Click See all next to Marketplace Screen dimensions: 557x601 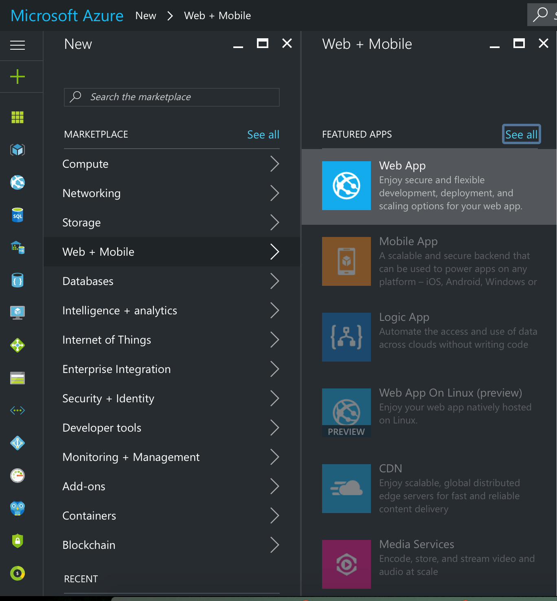(x=263, y=134)
